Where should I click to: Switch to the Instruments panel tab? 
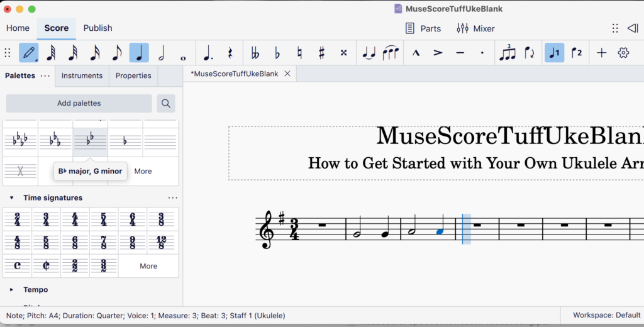(x=82, y=75)
